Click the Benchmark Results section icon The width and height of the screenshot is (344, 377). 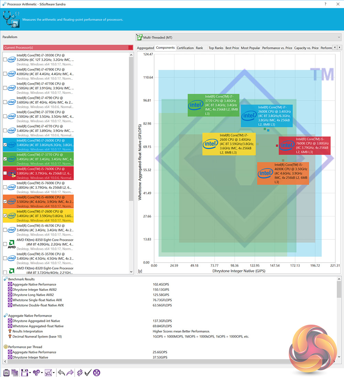[6, 279]
